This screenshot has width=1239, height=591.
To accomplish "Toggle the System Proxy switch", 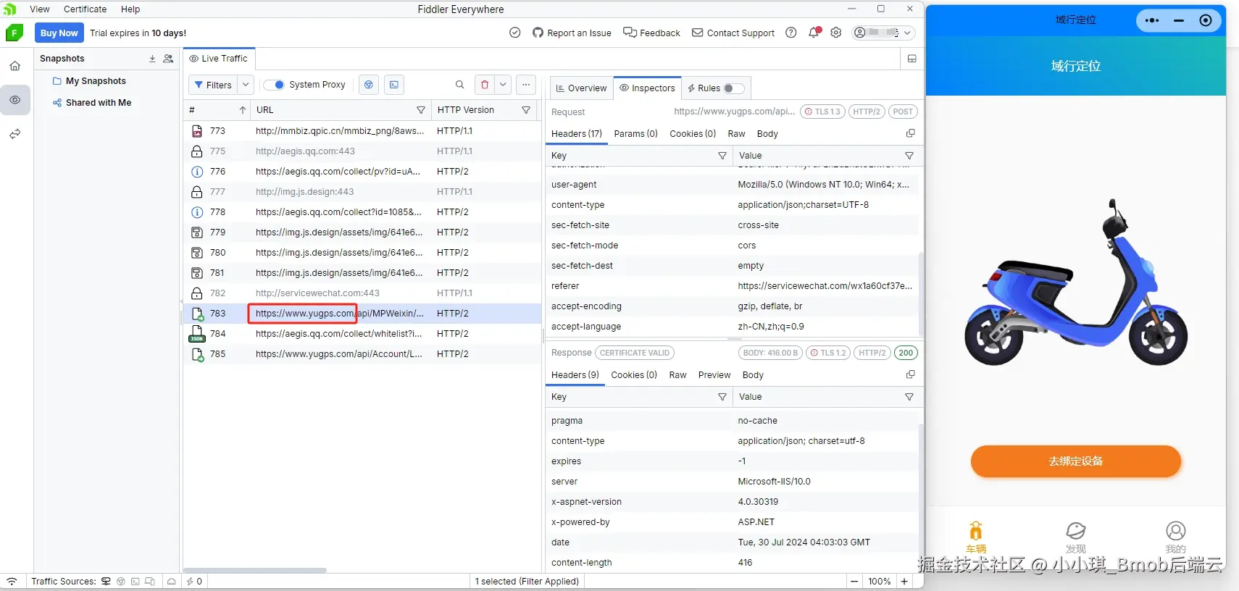I will coord(274,85).
